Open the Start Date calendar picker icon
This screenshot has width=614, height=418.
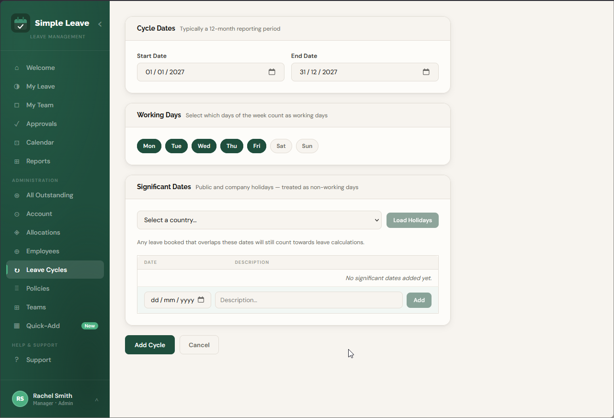[272, 72]
